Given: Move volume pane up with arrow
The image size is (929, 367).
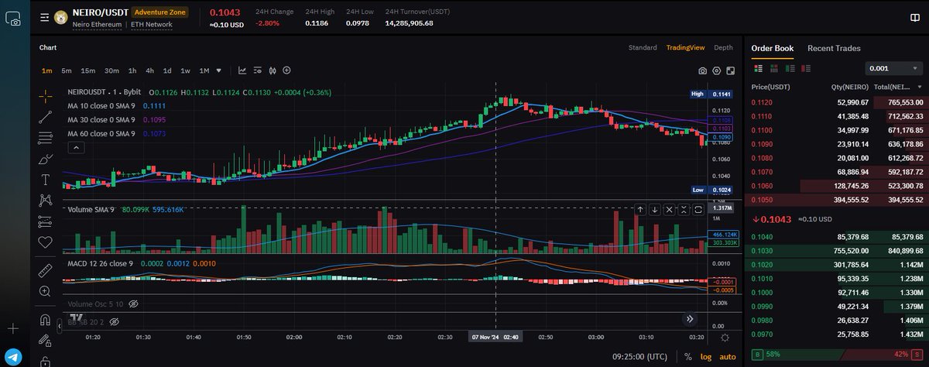Looking at the screenshot, I should (x=640, y=210).
